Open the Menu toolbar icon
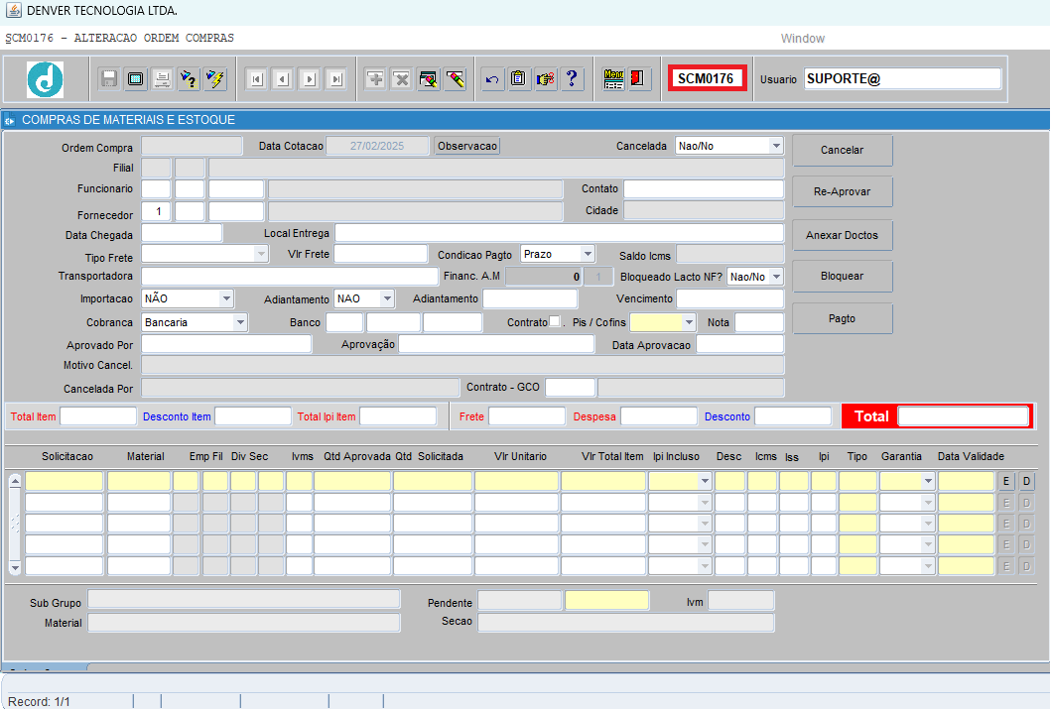Image resolution: width=1051 pixels, height=709 pixels. pos(613,79)
